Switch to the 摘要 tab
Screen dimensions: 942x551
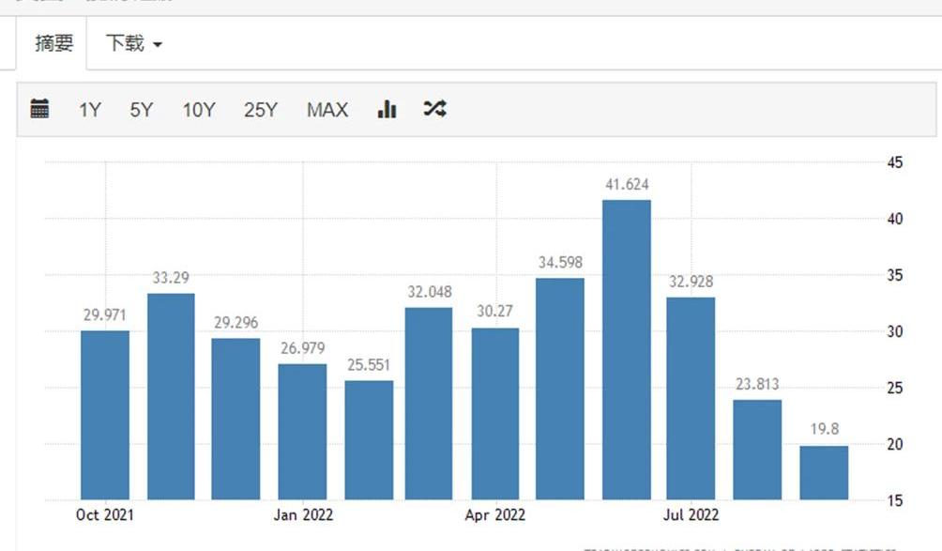(x=53, y=43)
